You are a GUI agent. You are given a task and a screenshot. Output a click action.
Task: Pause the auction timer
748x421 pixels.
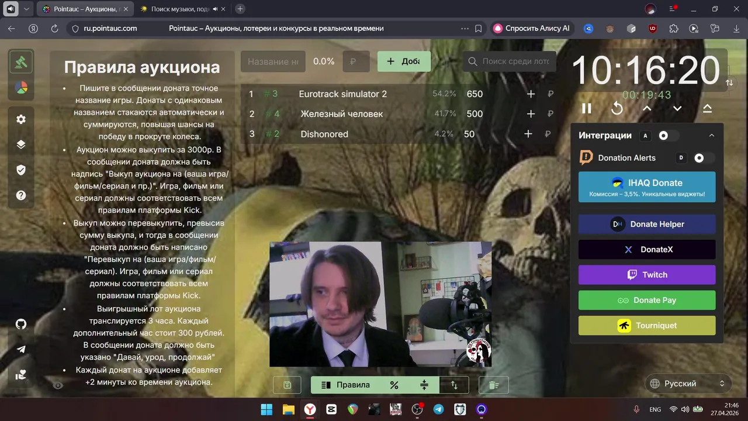click(586, 108)
